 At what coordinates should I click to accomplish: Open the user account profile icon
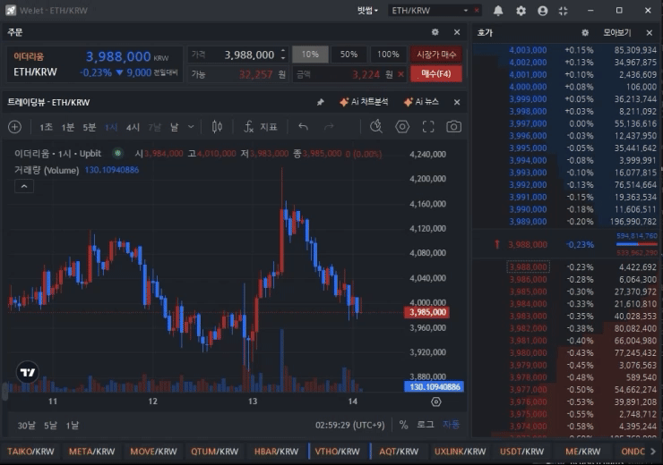coord(542,11)
